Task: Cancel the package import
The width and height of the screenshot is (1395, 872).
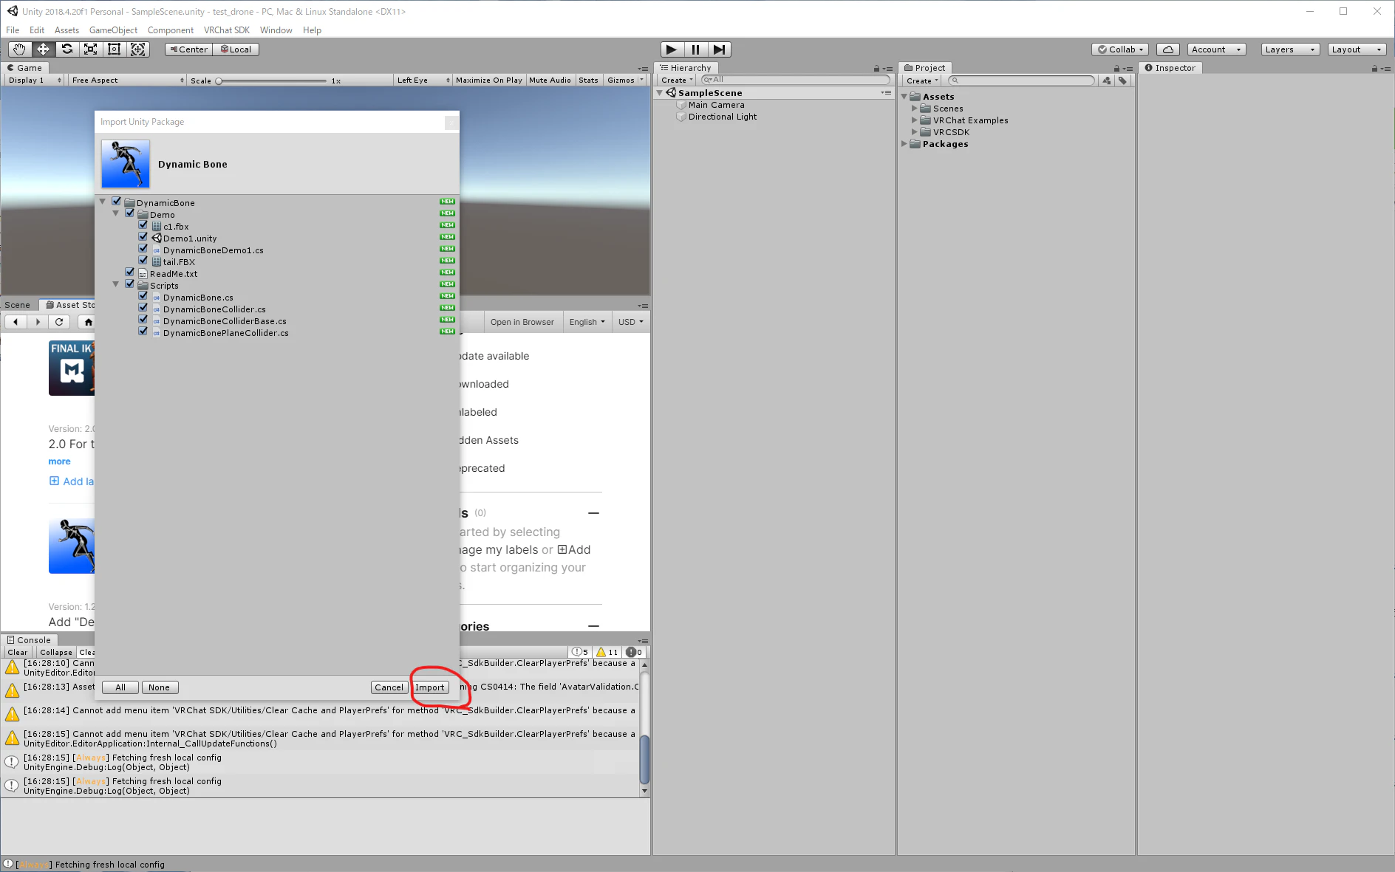Action: [389, 687]
